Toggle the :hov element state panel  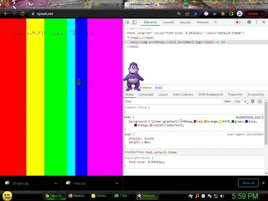227,101
